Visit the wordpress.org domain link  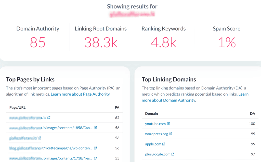point(156,134)
